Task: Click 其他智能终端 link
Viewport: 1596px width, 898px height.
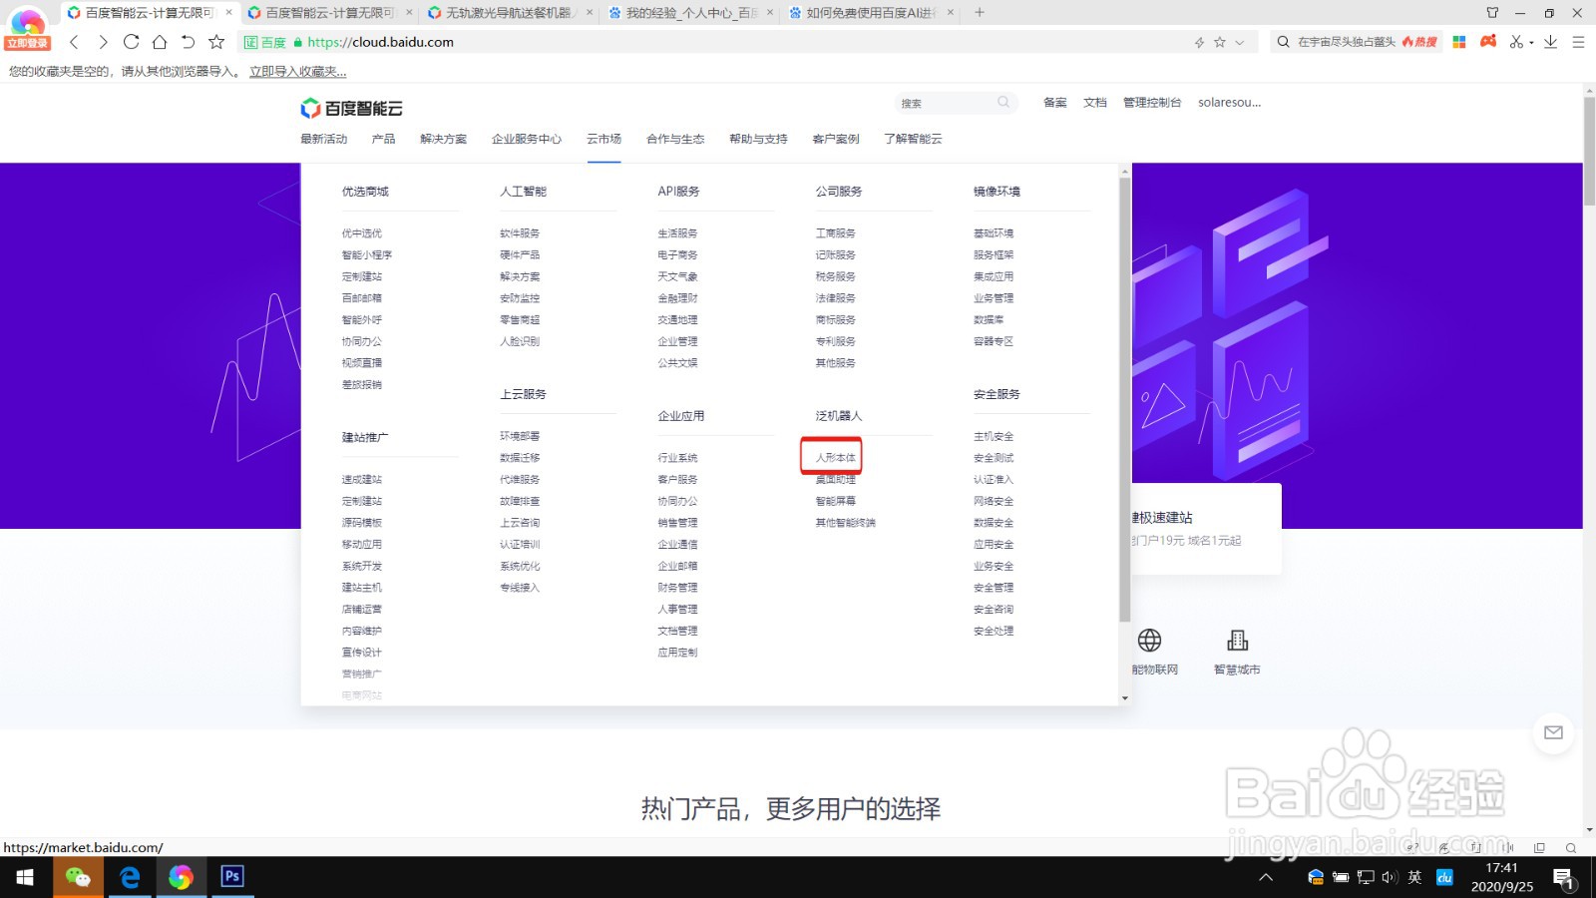Action: tap(846, 523)
